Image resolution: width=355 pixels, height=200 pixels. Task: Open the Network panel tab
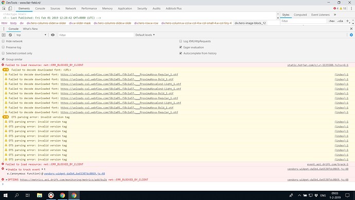[x=70, y=8]
